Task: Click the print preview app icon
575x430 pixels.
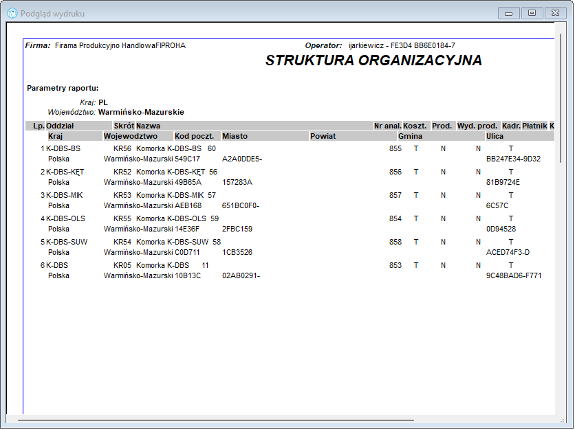Action: pyautogui.click(x=12, y=14)
